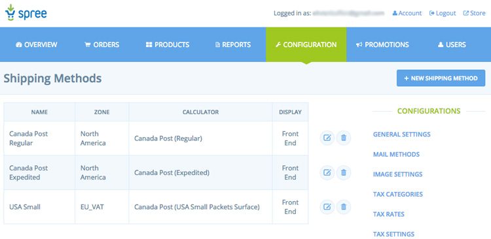Click the Spree logo
The height and width of the screenshot is (239, 491).
pos(26,13)
